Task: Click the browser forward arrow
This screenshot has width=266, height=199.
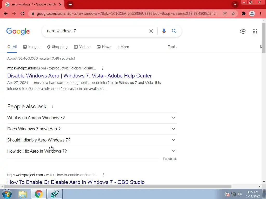Action: 14,13
